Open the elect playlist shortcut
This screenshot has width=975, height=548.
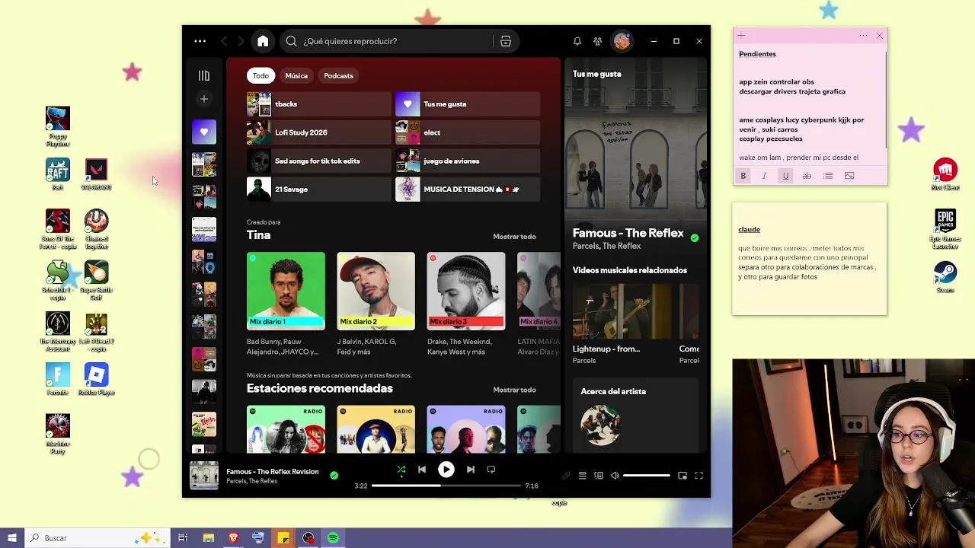(x=468, y=132)
